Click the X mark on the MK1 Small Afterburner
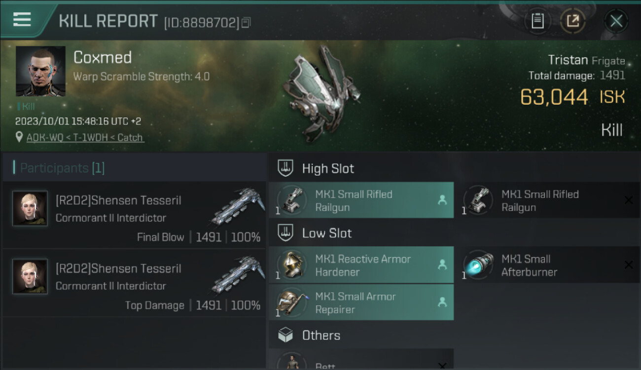This screenshot has height=370, width=641. 629,265
